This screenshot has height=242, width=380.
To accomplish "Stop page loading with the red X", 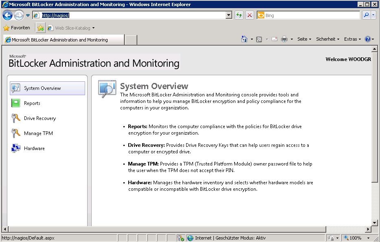I will click(x=249, y=15).
